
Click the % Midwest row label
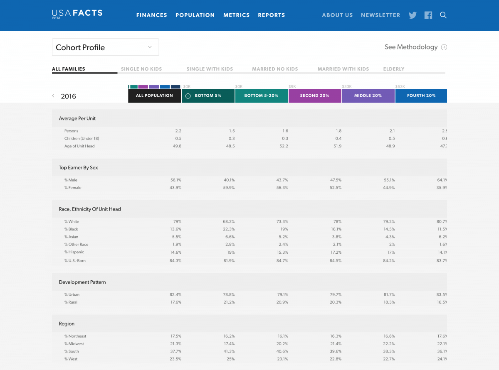point(74,344)
